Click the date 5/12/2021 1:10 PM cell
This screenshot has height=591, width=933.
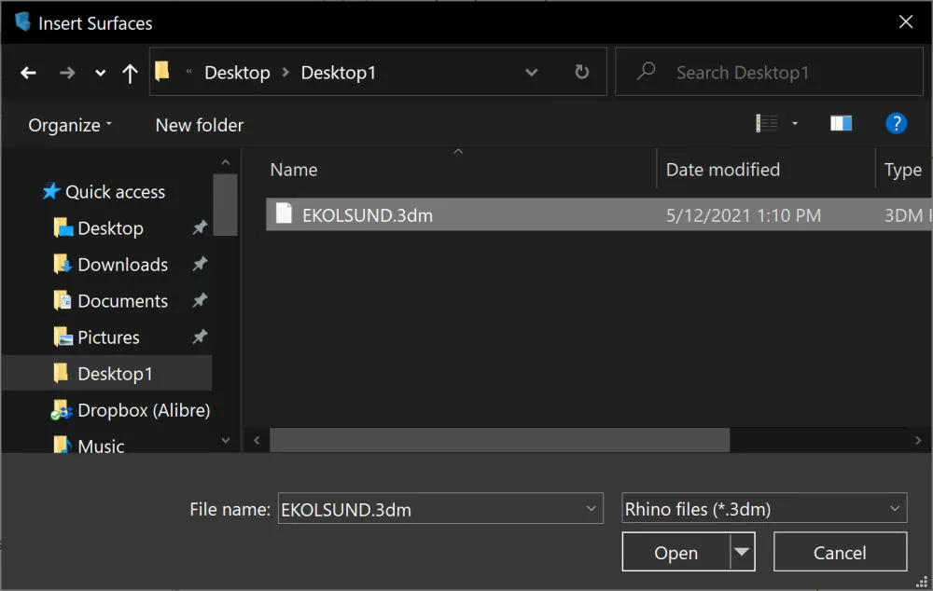[744, 214]
